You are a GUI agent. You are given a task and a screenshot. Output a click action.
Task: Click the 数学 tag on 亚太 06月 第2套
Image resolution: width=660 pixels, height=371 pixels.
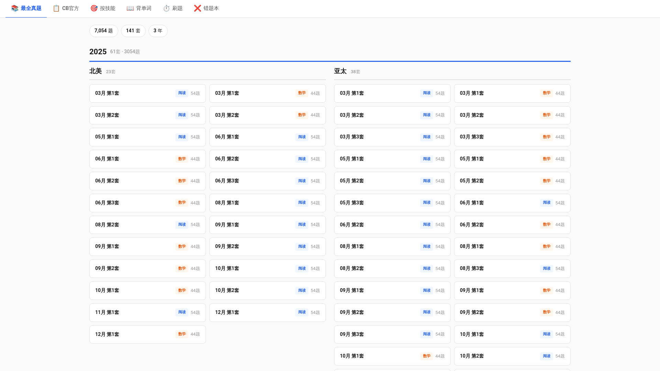(x=547, y=225)
